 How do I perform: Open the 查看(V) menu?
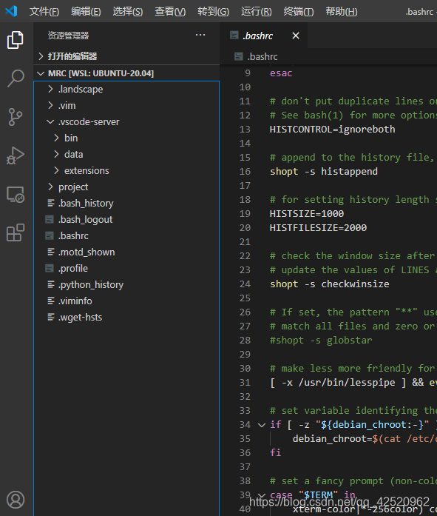click(170, 12)
